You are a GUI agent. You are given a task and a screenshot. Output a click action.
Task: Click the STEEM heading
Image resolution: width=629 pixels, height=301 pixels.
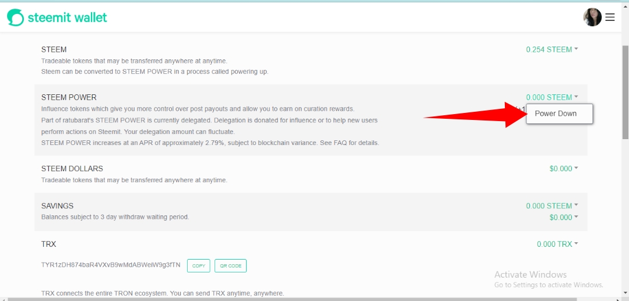pyautogui.click(x=54, y=49)
